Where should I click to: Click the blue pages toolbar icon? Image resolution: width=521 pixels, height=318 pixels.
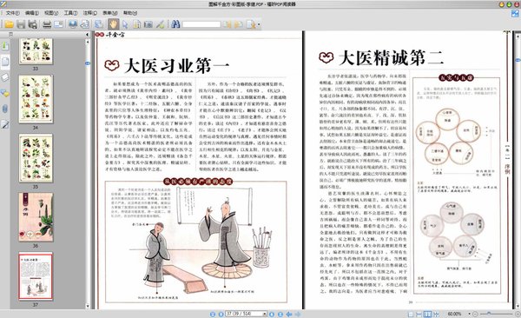click(x=99, y=24)
